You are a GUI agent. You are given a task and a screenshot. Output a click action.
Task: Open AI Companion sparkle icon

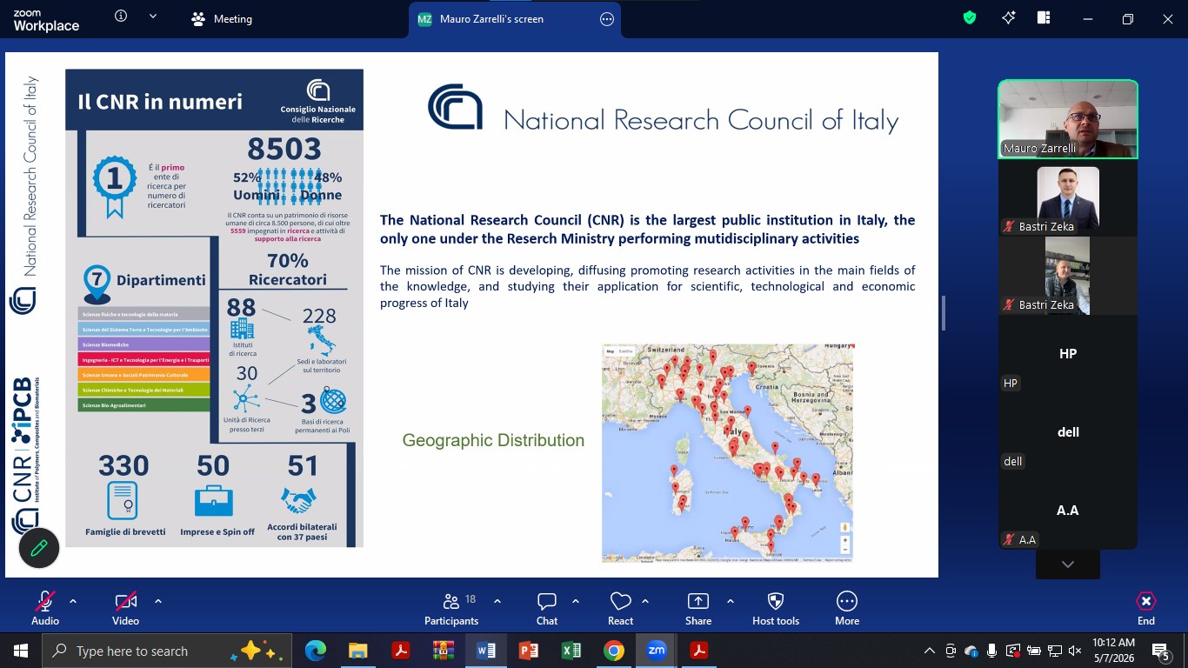pos(1009,17)
